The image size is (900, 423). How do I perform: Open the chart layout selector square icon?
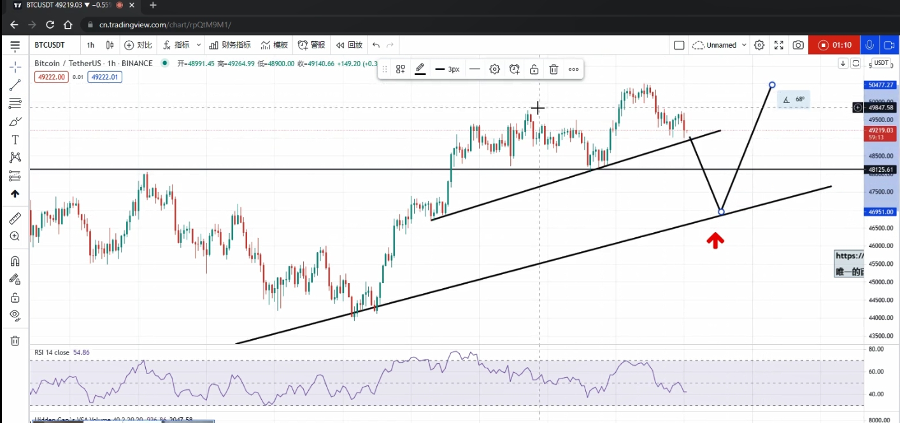pyautogui.click(x=679, y=45)
